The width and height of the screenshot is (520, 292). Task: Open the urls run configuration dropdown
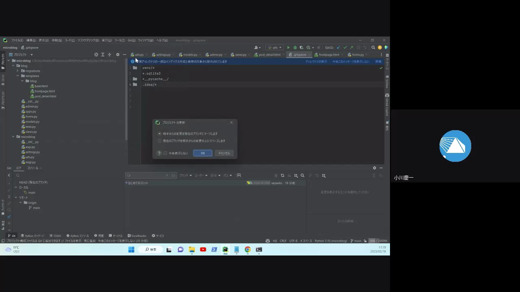coord(275,47)
